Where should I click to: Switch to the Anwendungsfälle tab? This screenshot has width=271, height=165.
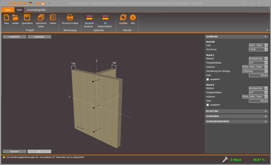pos(36,10)
